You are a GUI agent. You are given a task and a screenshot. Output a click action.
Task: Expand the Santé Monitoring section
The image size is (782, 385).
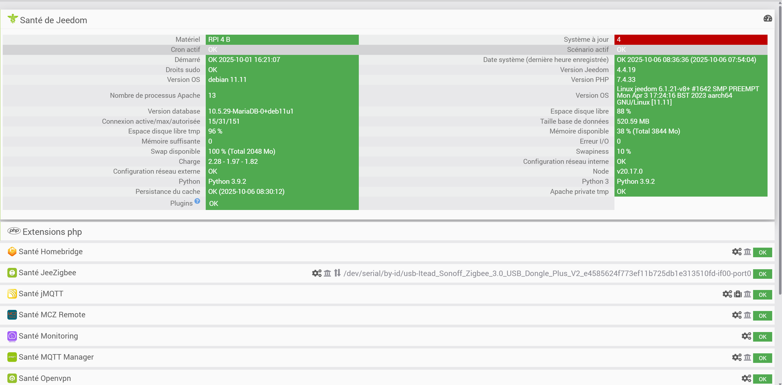48,336
